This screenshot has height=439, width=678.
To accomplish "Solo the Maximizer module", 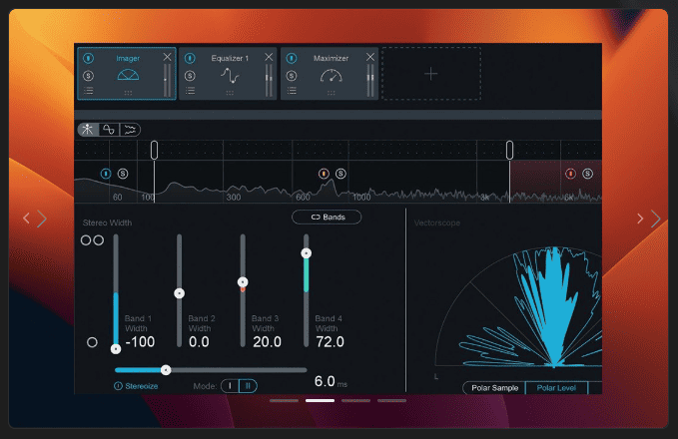I will click(x=292, y=76).
